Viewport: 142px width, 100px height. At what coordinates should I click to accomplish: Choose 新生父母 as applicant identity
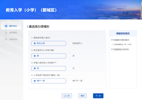coord(49,43)
